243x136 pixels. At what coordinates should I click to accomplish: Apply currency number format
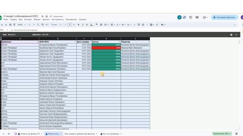point(30,25)
